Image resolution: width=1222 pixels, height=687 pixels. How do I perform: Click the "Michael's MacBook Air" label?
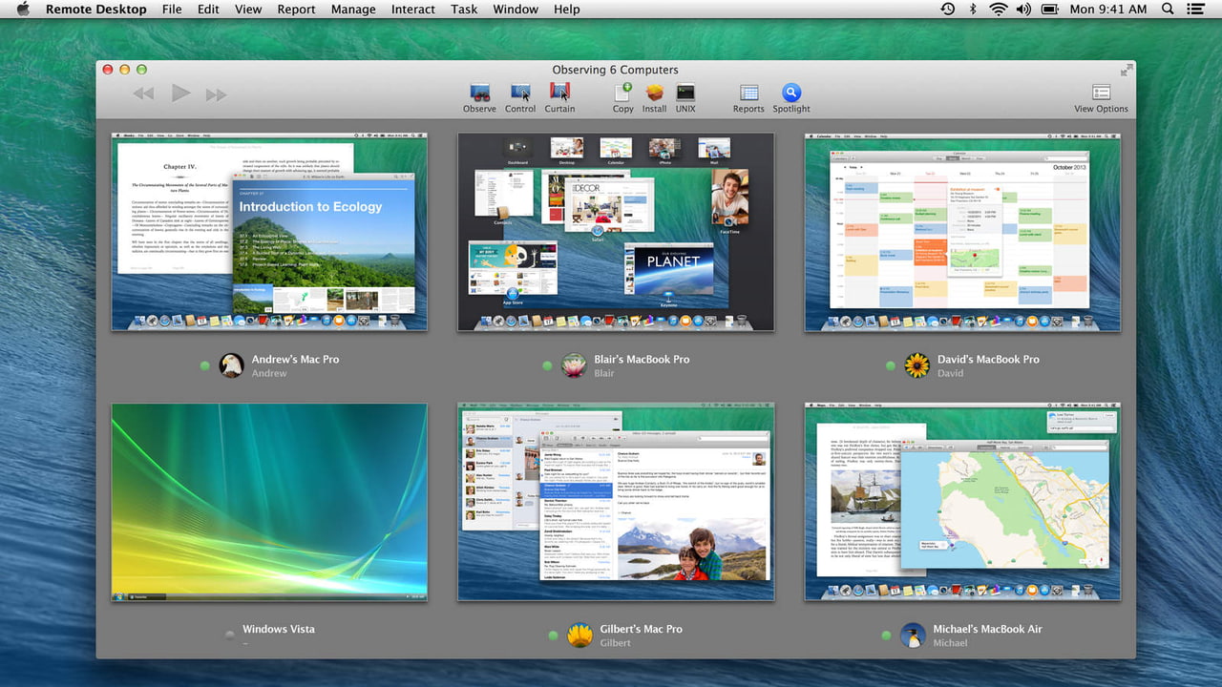988,629
